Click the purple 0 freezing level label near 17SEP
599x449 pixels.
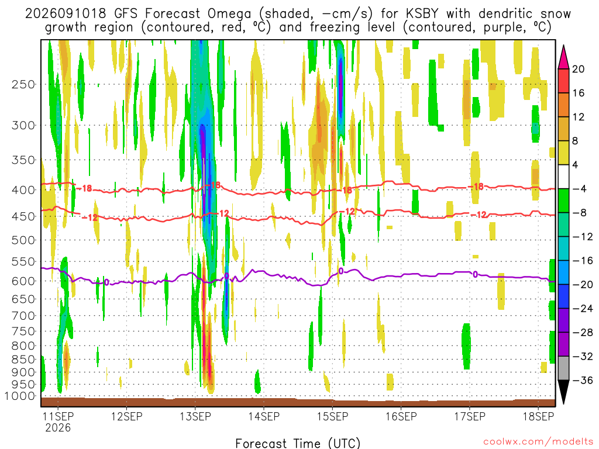point(475,274)
